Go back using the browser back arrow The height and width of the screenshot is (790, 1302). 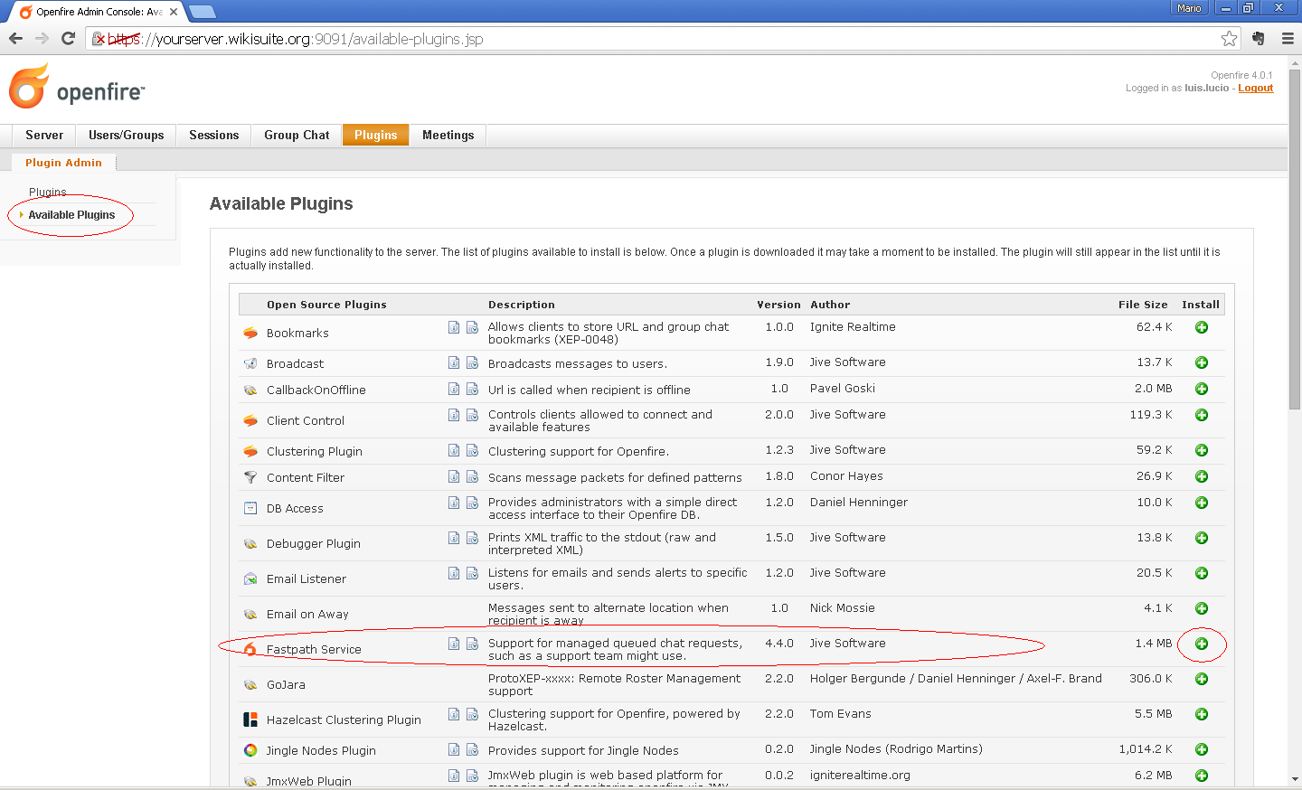pyautogui.click(x=15, y=39)
